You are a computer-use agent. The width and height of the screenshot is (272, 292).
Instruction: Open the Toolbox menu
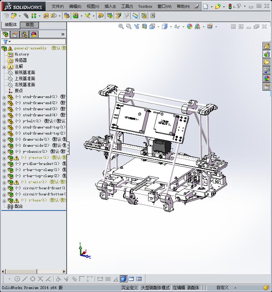coord(145,6)
